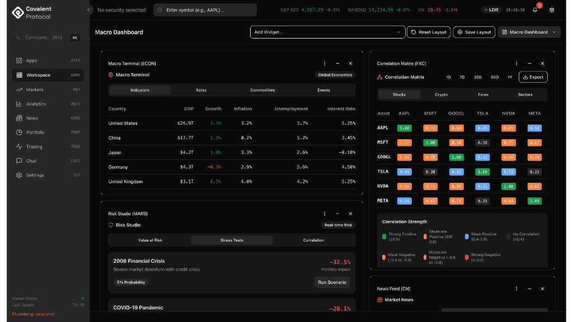Open the Analytics sidebar icon
573x322 pixels.
click(20, 104)
